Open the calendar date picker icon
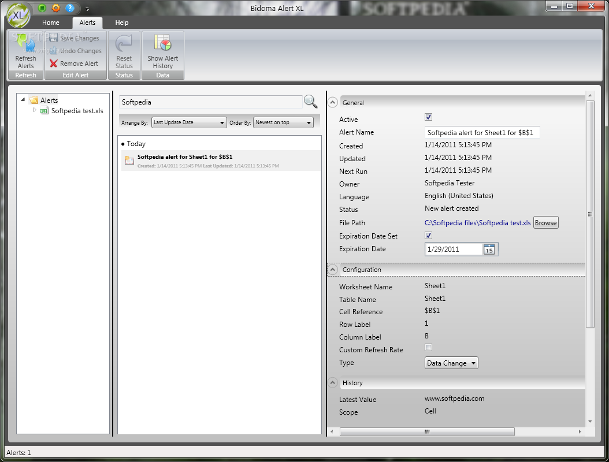Screen dimensions: 609x462 [x=489, y=249]
